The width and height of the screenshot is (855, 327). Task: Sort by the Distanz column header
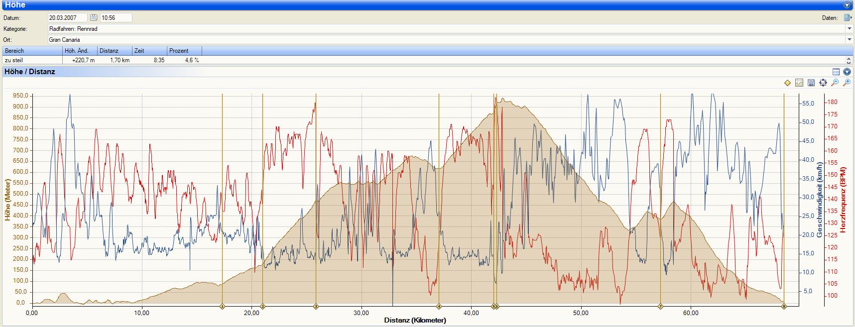(x=115, y=51)
